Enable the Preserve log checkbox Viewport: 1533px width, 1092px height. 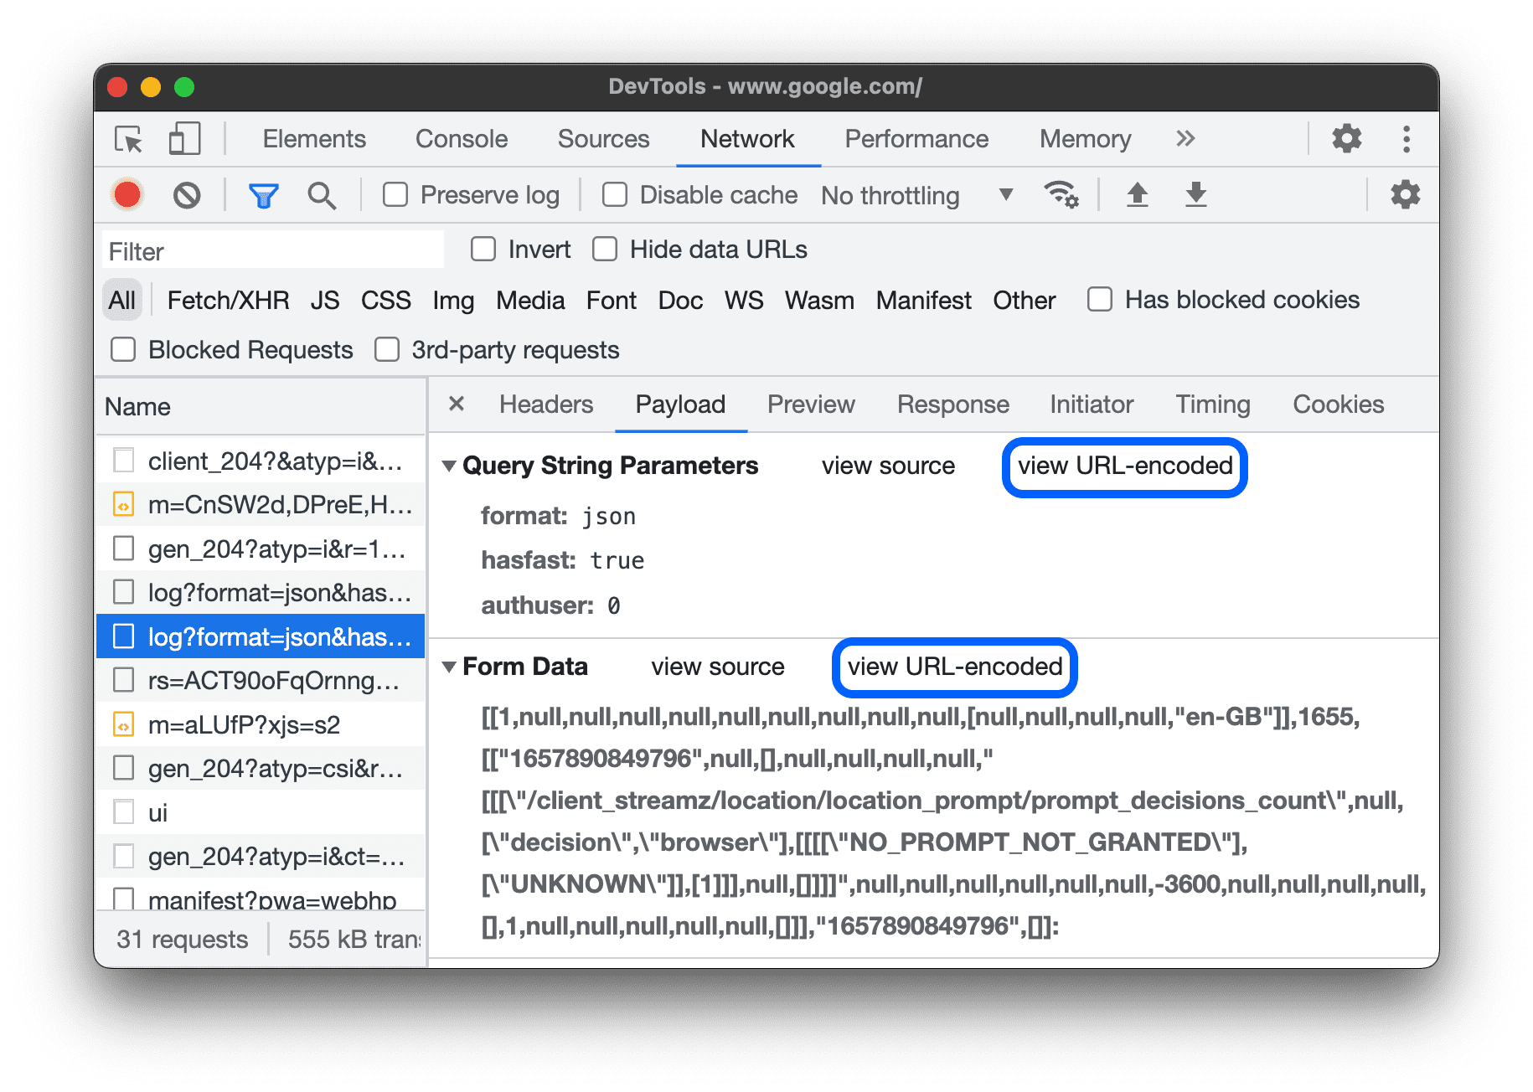point(395,194)
